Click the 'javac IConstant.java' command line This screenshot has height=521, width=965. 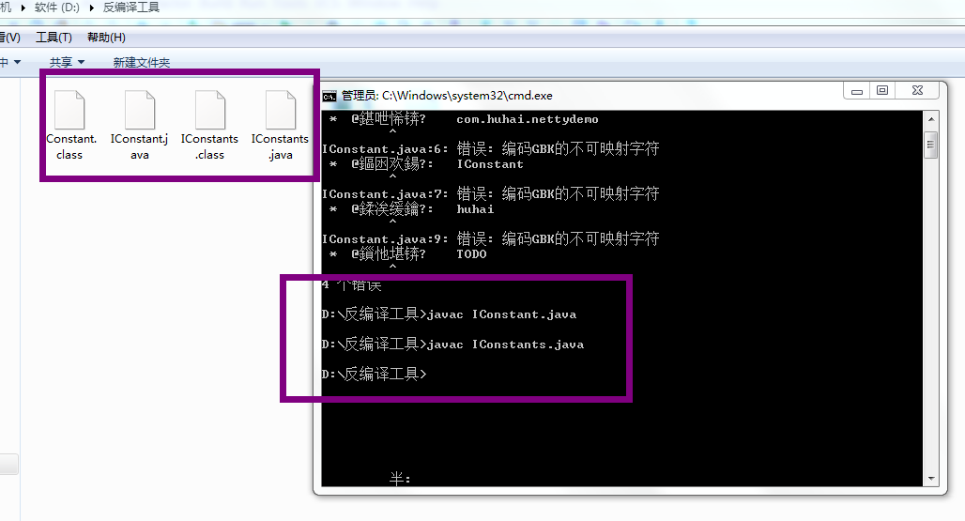coord(449,314)
